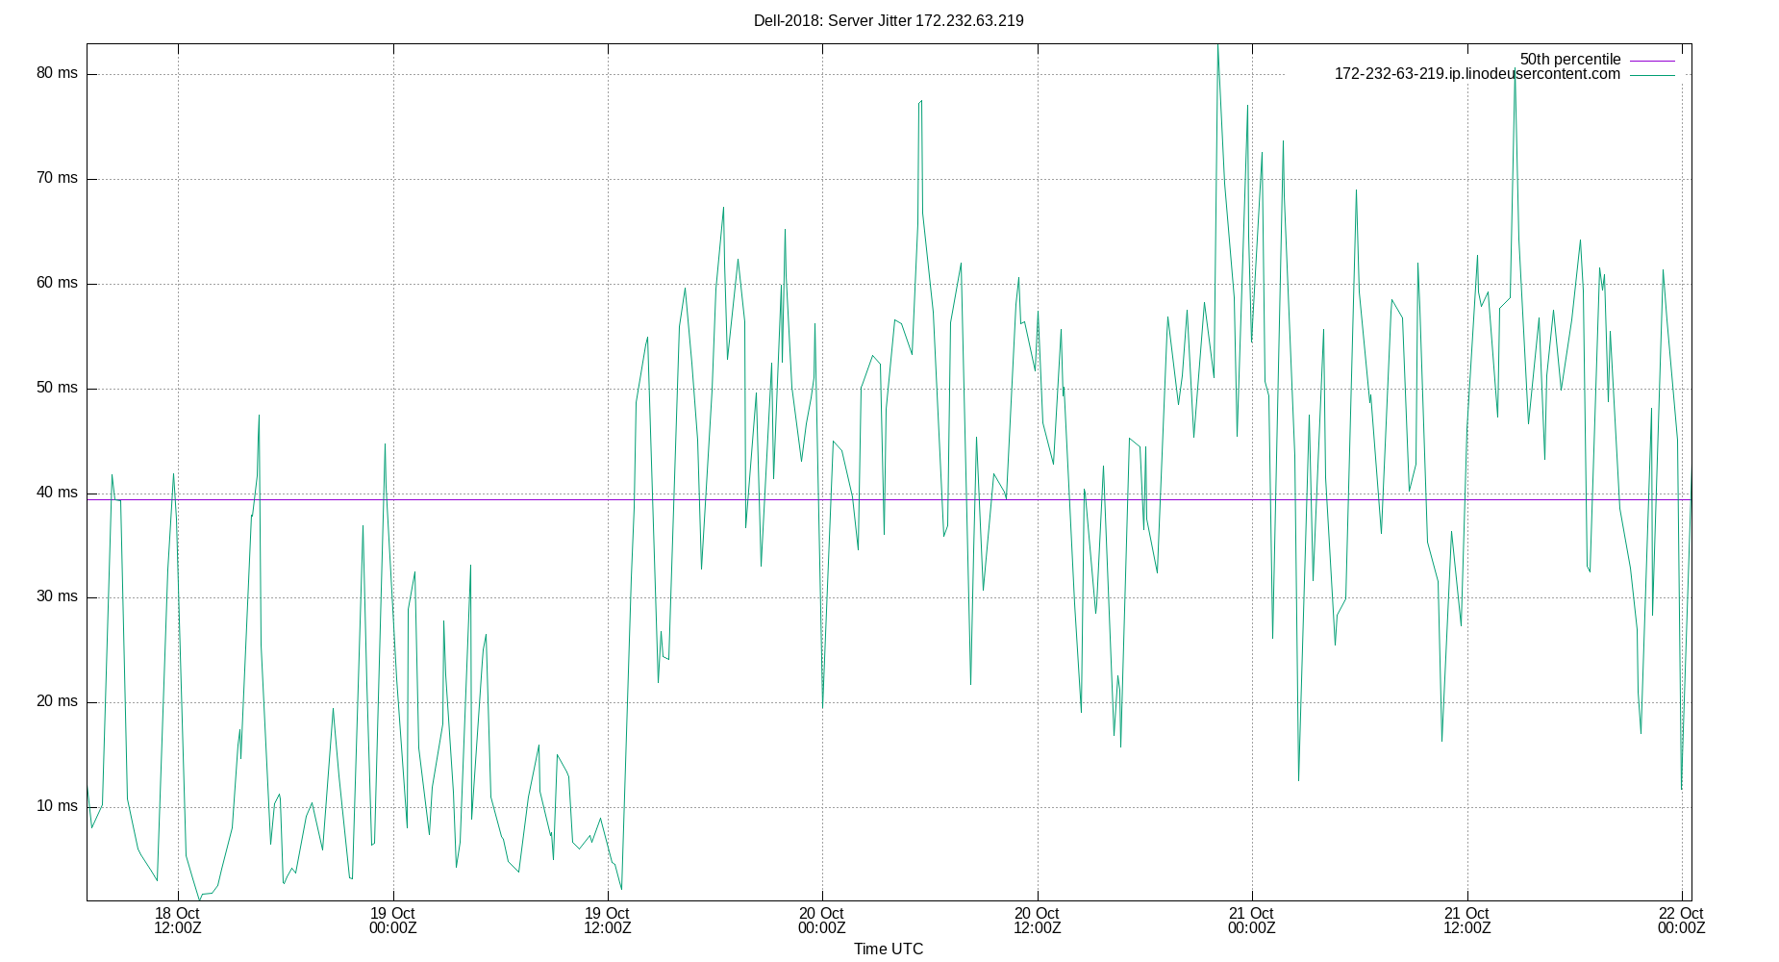Select the chart title 'Dell-2018: Server Jitter 172.232.63.219'
The width and height of the screenshot is (1779, 962).
(x=889, y=20)
